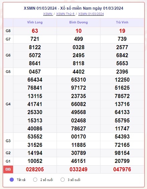Click the G2 result 14194
The image size is (147, 189).
35,153
